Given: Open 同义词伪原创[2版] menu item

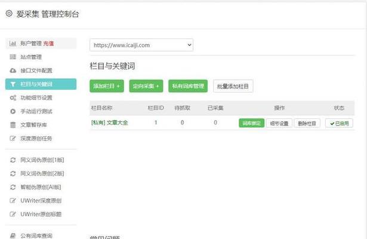Looking at the screenshot, I should [41, 174].
